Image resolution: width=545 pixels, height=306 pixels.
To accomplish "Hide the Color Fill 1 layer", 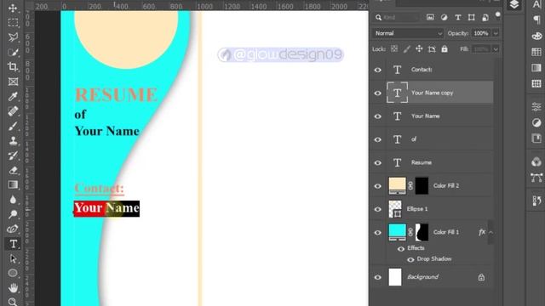I will (378, 232).
